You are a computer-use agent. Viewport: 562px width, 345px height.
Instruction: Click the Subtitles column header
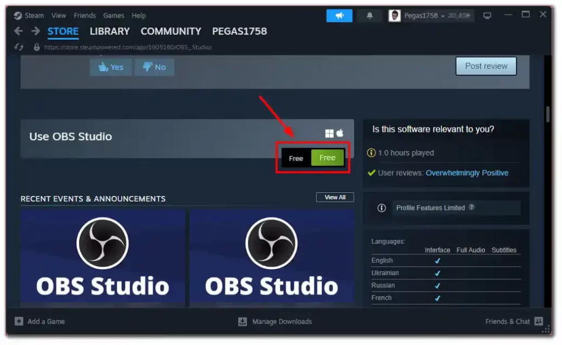[x=504, y=250]
